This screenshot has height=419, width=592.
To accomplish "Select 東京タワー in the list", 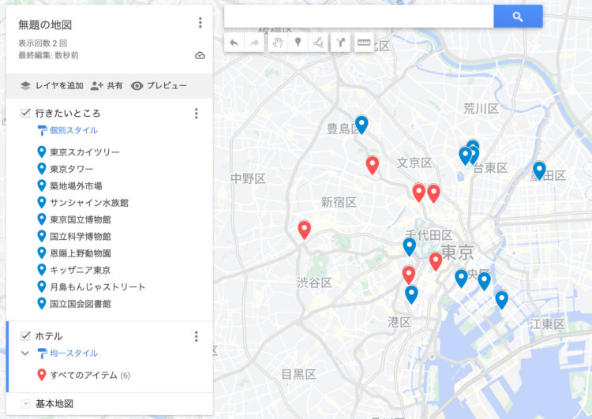I will click(66, 169).
